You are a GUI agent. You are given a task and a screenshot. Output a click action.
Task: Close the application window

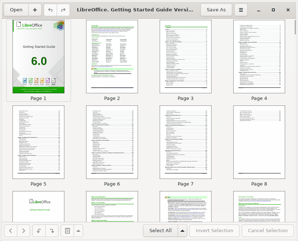point(288,10)
